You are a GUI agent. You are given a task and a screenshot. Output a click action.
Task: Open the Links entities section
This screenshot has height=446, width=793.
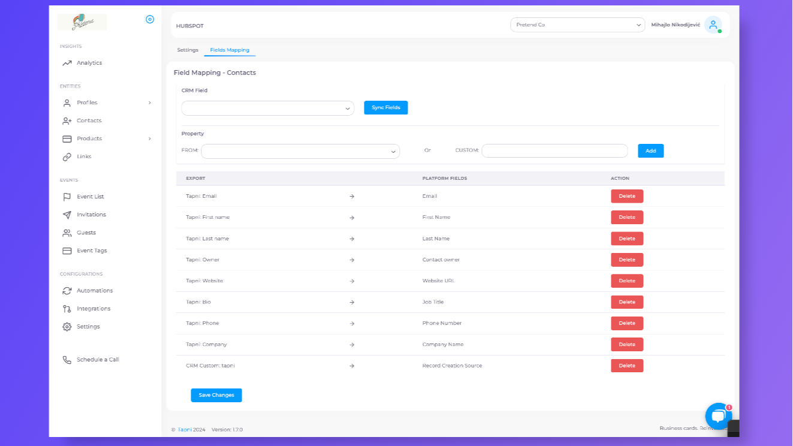point(84,156)
